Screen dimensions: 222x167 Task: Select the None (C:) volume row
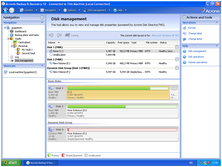[113, 51]
